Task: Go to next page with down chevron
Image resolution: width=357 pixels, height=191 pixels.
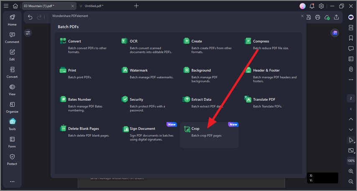Action: click(351, 130)
